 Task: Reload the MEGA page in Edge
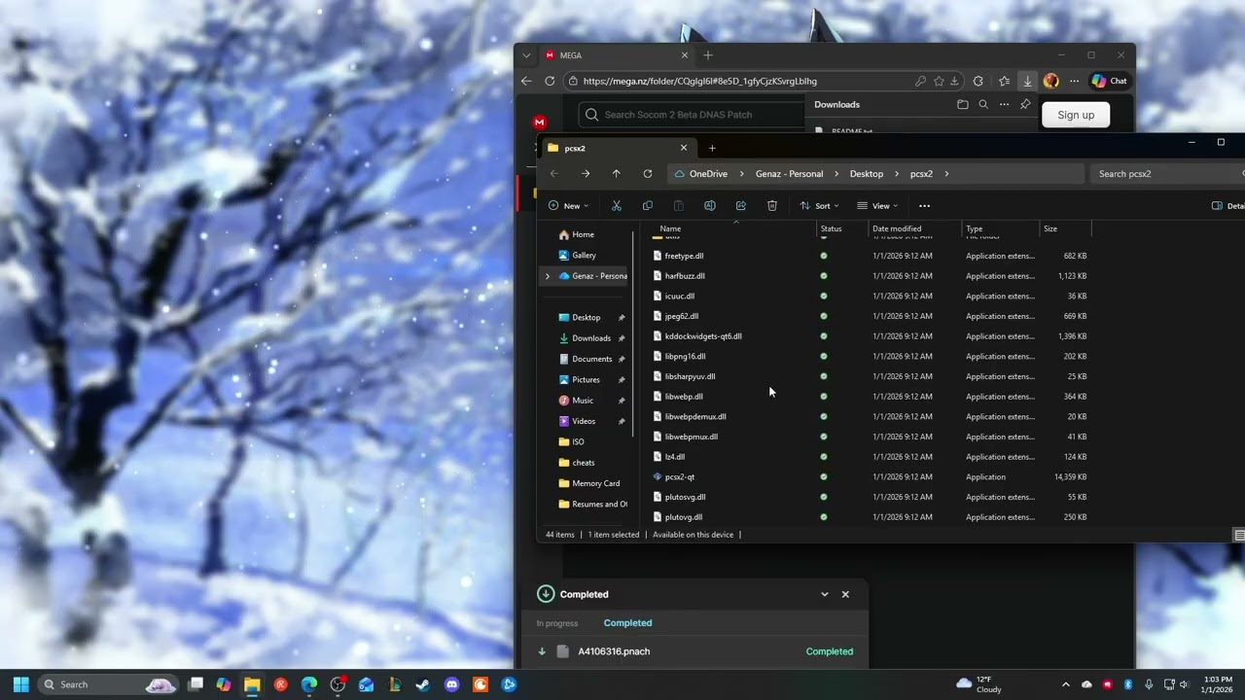(x=550, y=82)
